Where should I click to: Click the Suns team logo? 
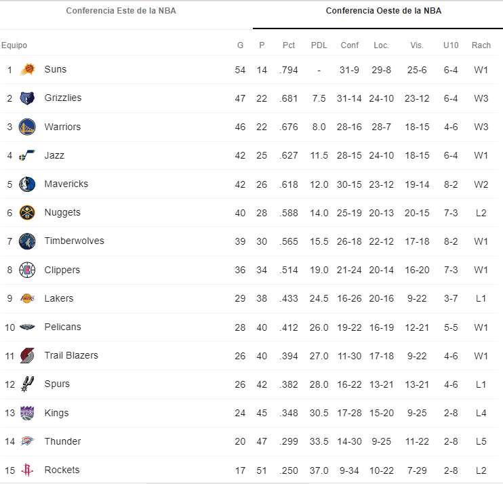pos(27,70)
